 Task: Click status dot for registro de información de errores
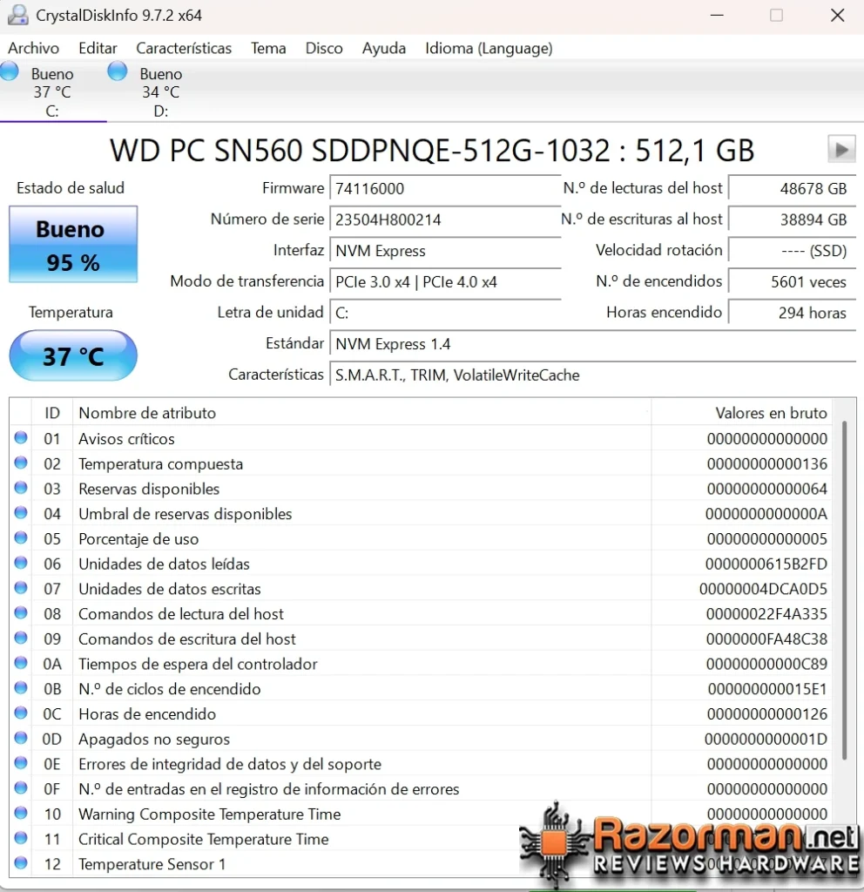(21, 787)
